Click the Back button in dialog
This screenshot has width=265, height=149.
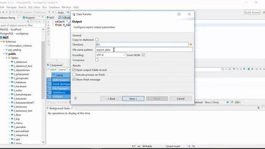point(111,99)
